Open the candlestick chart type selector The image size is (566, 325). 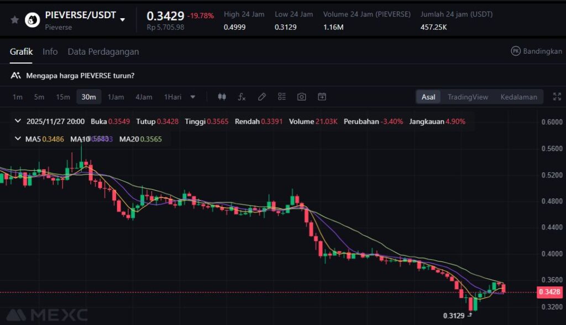[x=222, y=97]
